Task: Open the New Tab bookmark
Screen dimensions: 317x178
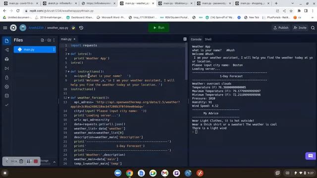Action: [252, 18]
